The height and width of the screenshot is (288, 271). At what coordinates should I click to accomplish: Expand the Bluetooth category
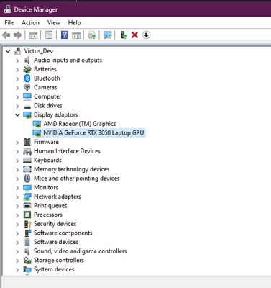17,78
